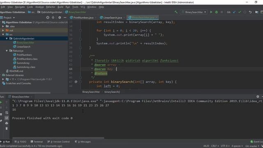Screen dimensions: 263x148
Task: Open the Terminal tool window
Action: pos(37,142)
